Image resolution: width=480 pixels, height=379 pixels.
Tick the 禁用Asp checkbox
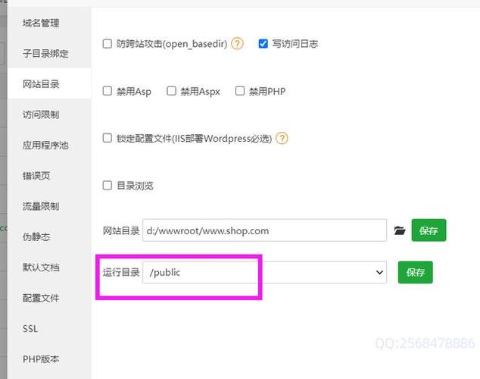click(x=108, y=91)
